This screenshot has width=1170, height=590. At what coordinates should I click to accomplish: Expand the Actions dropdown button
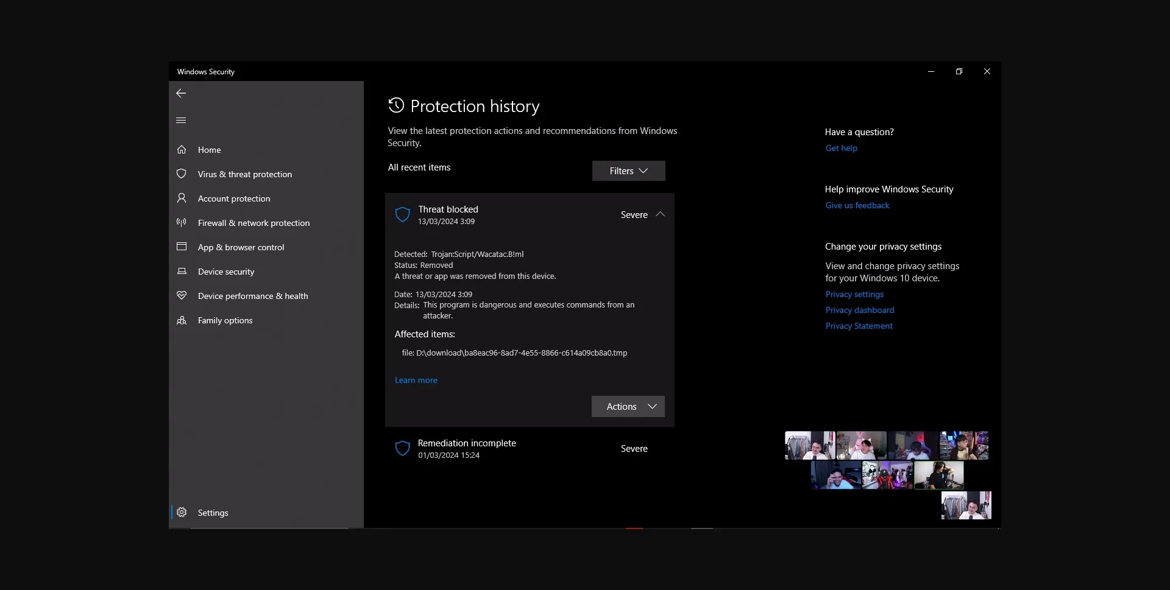(x=628, y=407)
